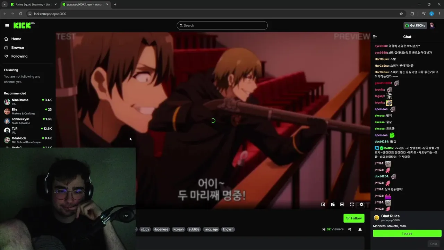Select the 'Japanese' tag
This screenshot has height=250, width=444.
pyautogui.click(x=161, y=229)
